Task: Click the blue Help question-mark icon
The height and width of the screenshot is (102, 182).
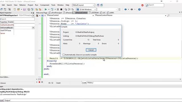Action: 139,9
